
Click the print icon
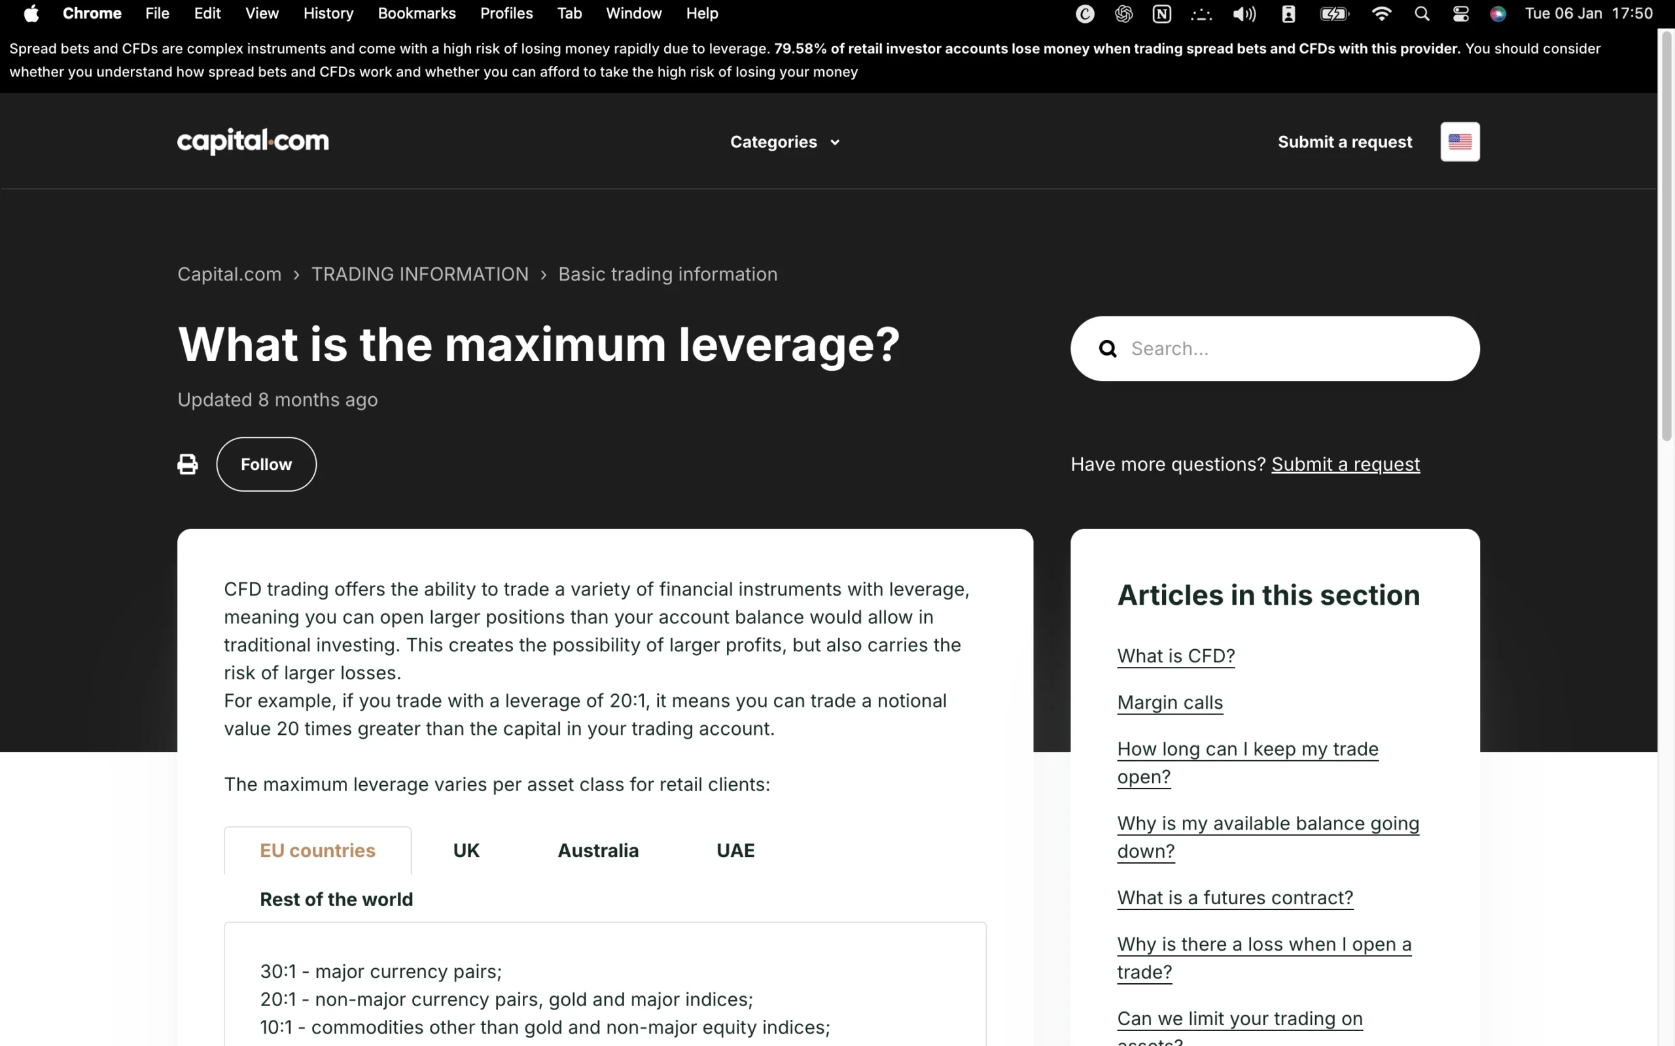point(187,464)
